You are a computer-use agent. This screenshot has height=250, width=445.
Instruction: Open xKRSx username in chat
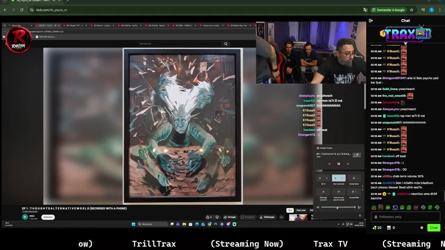pos(387,176)
